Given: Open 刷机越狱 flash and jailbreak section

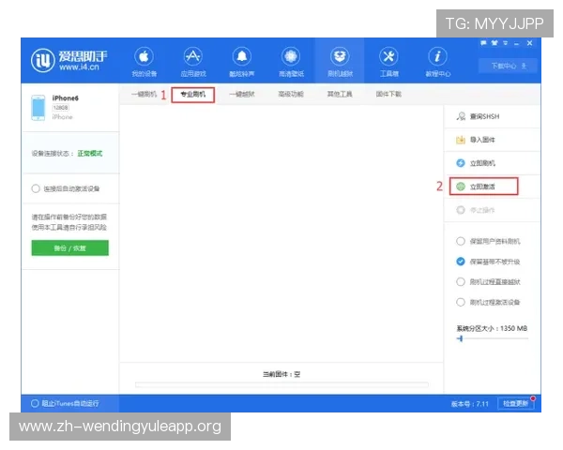Looking at the screenshot, I should point(340,62).
